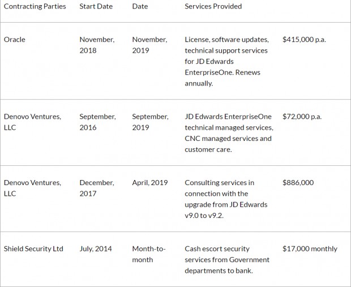
Task: Click the Start Date column header
Action: pyautogui.click(x=96, y=6)
